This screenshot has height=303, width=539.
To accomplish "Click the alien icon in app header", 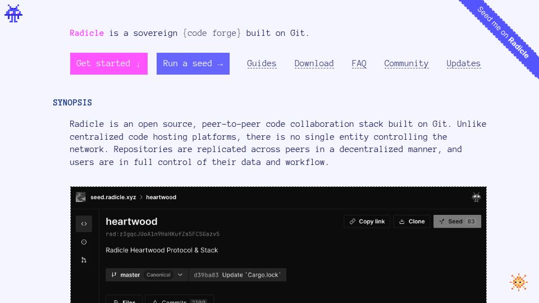I will pos(476,197).
